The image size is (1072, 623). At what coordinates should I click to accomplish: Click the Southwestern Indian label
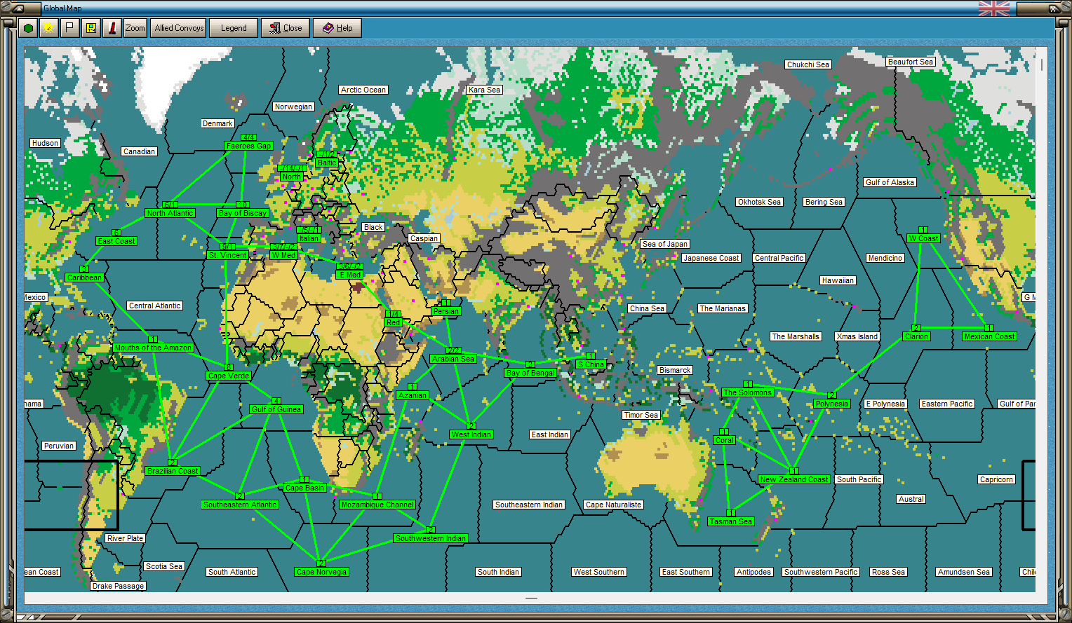click(431, 538)
